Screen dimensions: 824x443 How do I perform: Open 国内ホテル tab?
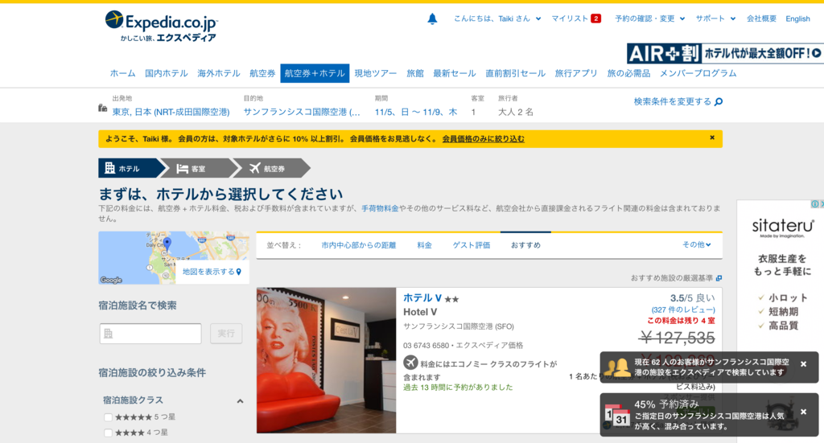pos(166,73)
